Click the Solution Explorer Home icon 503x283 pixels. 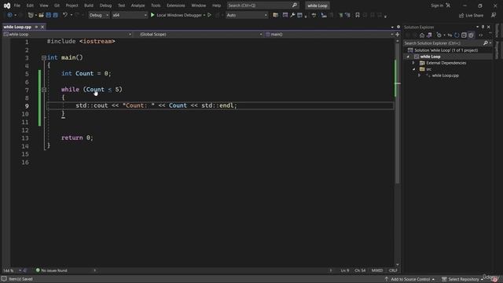[422, 35]
